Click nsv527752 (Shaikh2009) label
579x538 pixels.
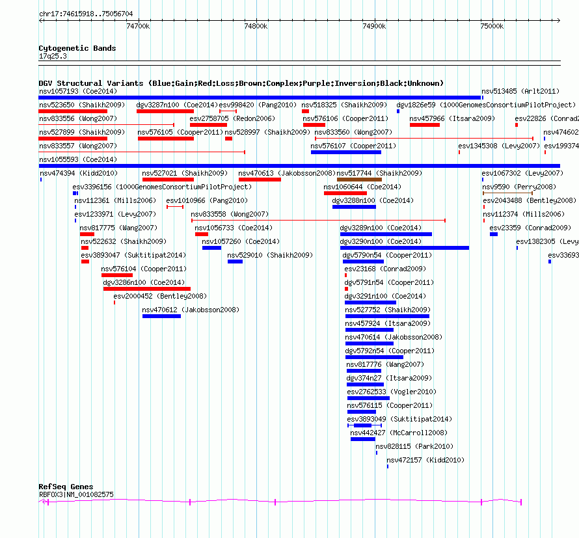[388, 310]
